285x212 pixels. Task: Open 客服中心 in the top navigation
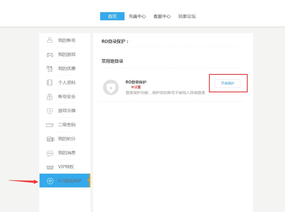click(162, 16)
